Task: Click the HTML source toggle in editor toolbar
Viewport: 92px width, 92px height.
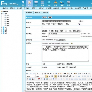Action: pos(27,74)
